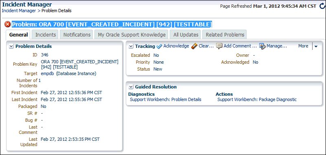This screenshot has width=326, height=155.
Task: Go to the All Updates tab
Action: (186, 34)
